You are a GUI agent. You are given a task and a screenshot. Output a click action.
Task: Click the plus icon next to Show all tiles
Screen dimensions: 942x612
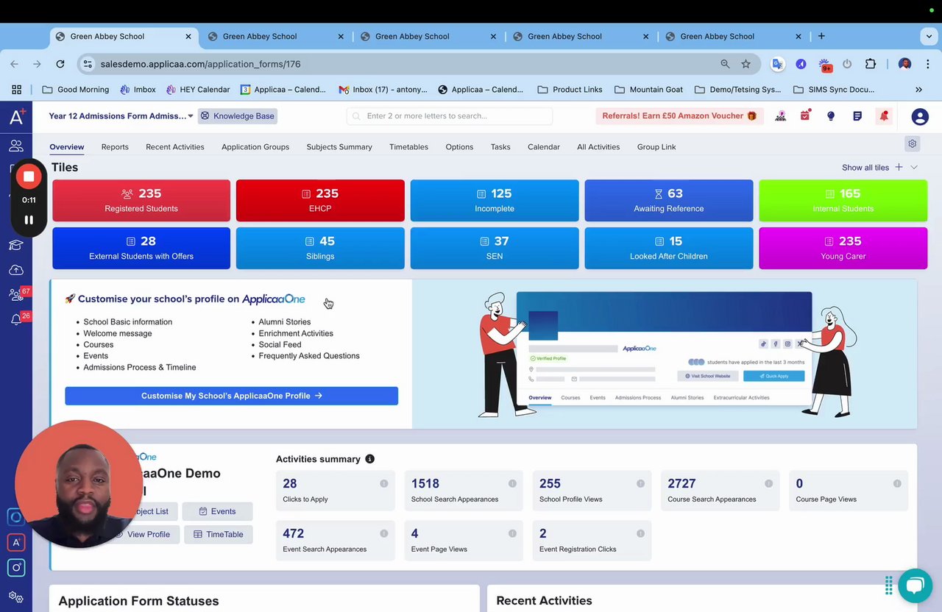[899, 167]
